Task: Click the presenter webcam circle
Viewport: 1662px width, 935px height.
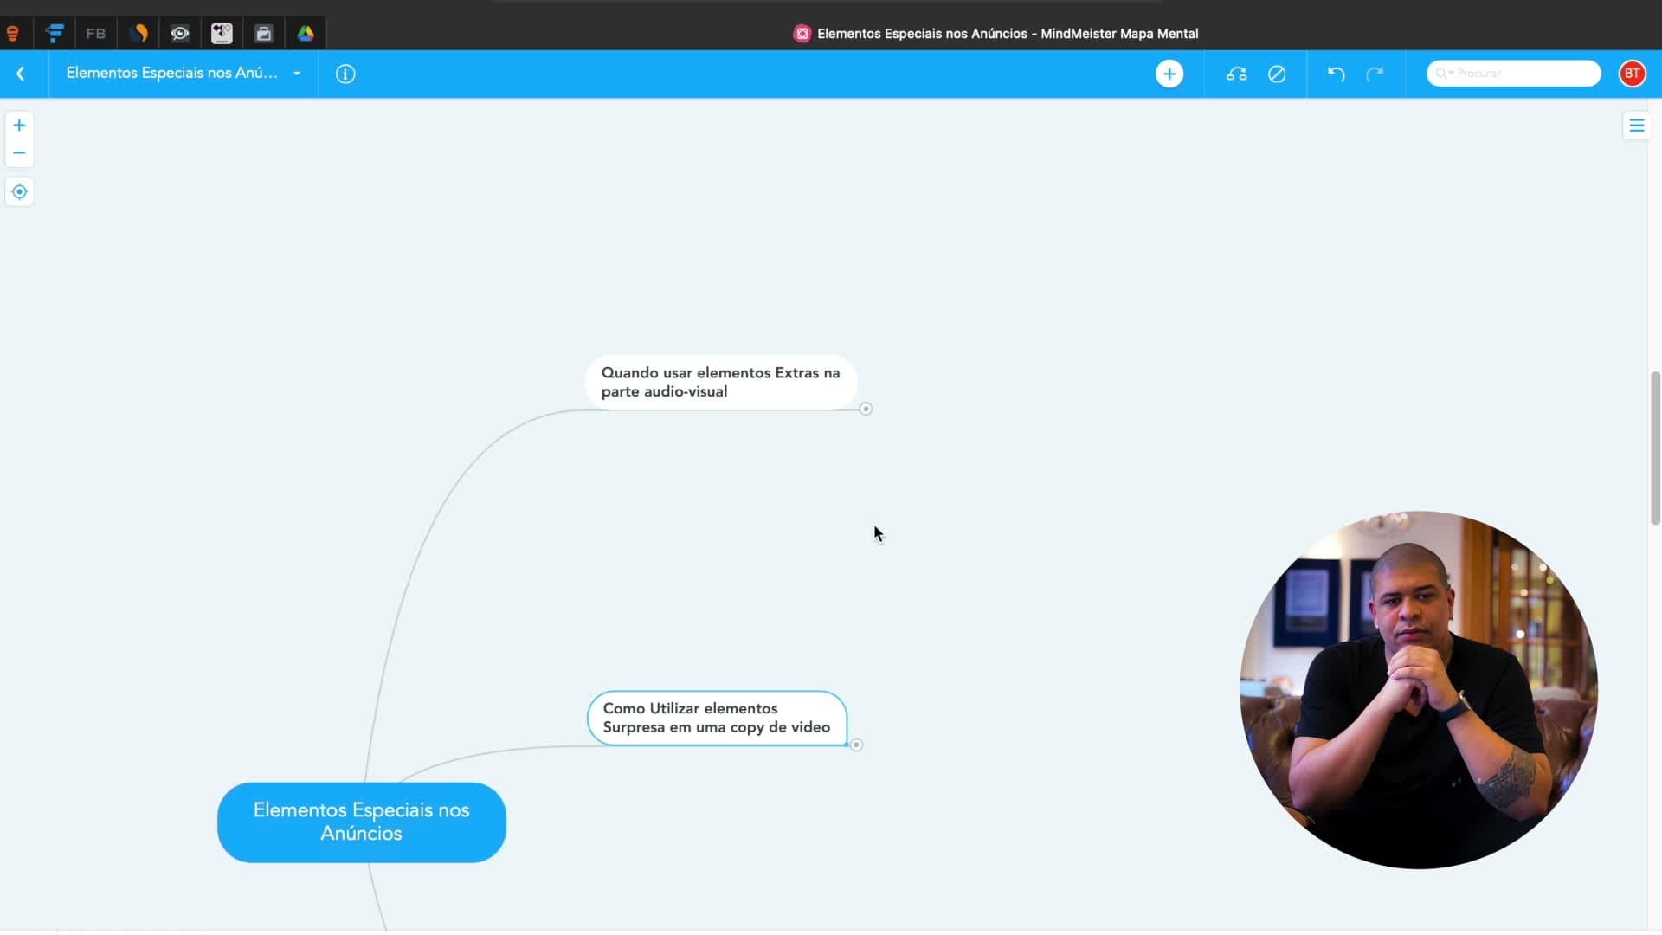Action: pos(1419,690)
